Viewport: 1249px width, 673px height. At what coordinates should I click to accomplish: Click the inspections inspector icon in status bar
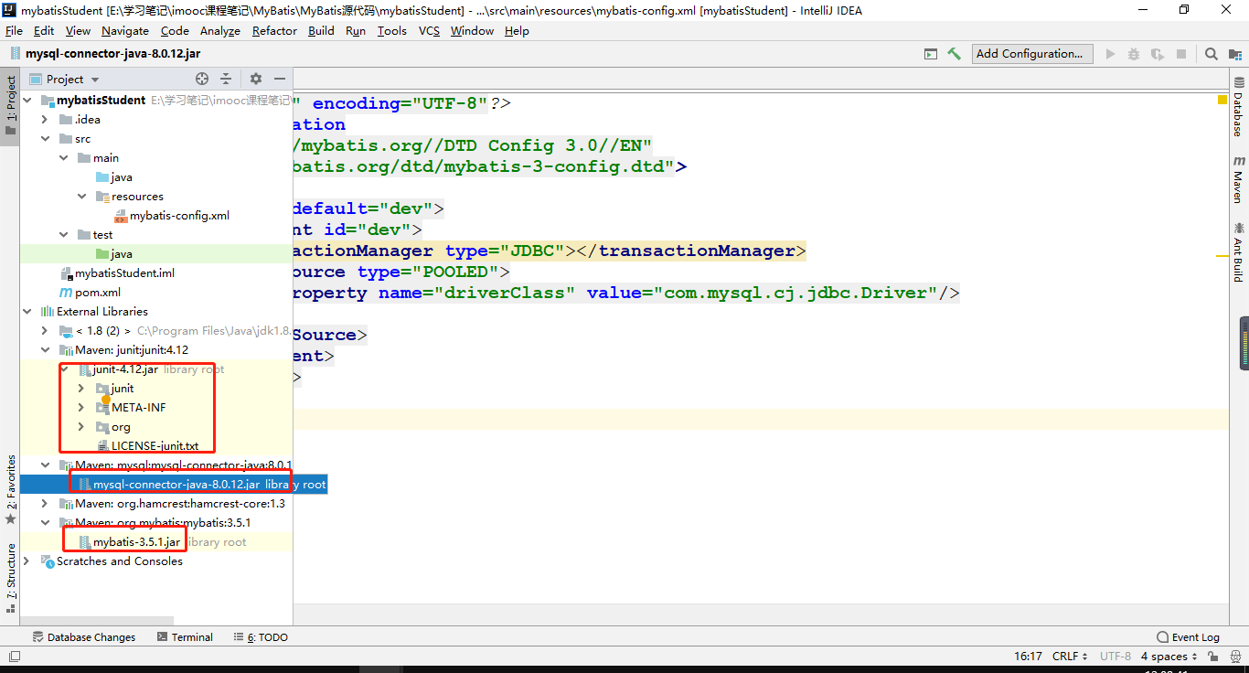coord(1234,657)
